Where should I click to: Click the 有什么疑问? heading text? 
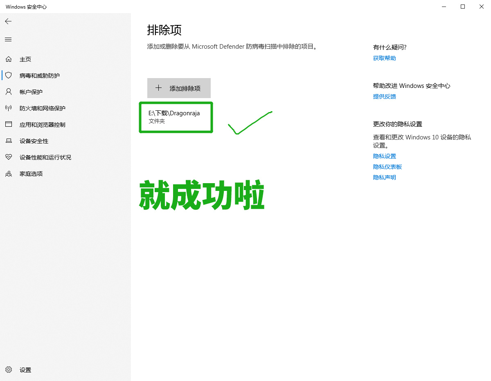[390, 47]
